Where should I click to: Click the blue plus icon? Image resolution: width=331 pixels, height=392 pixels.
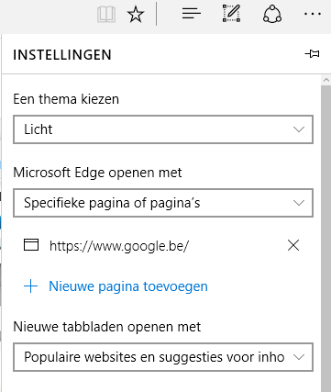(x=30, y=286)
